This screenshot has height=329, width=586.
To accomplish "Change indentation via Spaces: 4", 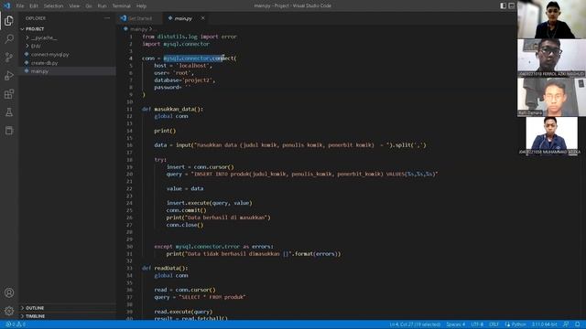I will [455, 324].
